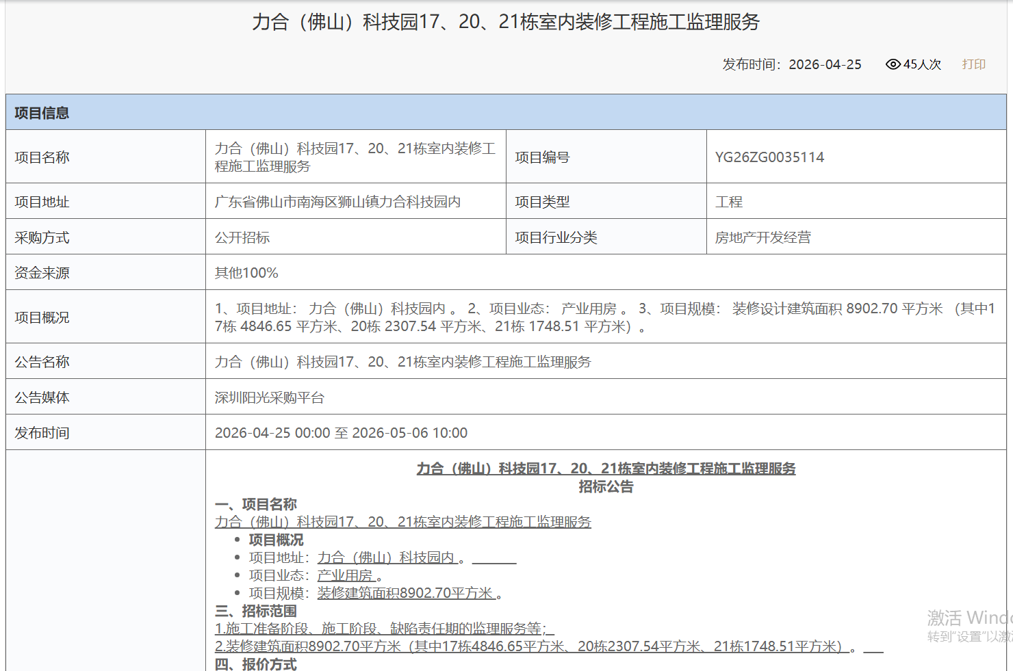The width and height of the screenshot is (1013, 671).
Task: Click the project name value next to 项目名称
Action: 355,157
